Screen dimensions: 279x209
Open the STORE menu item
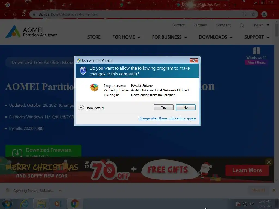tap(94, 37)
